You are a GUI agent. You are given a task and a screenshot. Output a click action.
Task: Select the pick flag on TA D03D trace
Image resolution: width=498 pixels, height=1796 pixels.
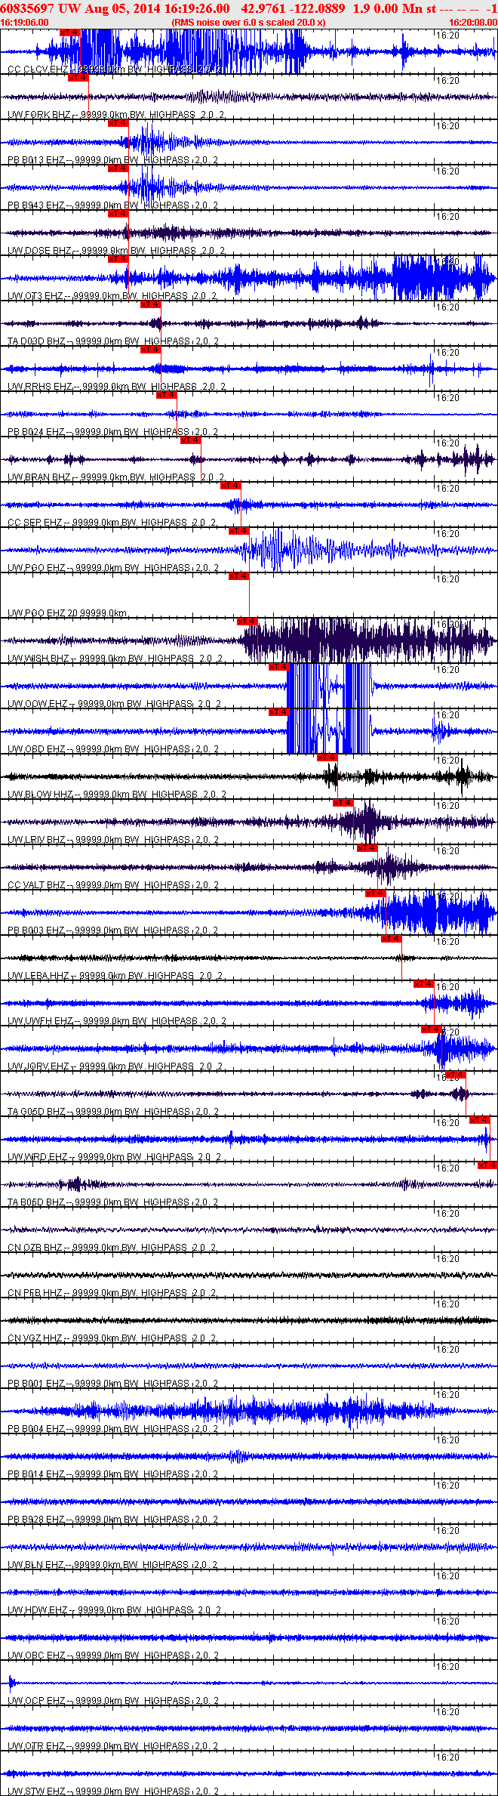[x=150, y=304]
